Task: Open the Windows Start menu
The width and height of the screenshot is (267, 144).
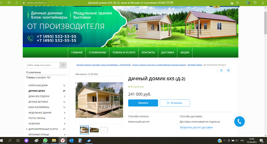Action: pos(1,141)
